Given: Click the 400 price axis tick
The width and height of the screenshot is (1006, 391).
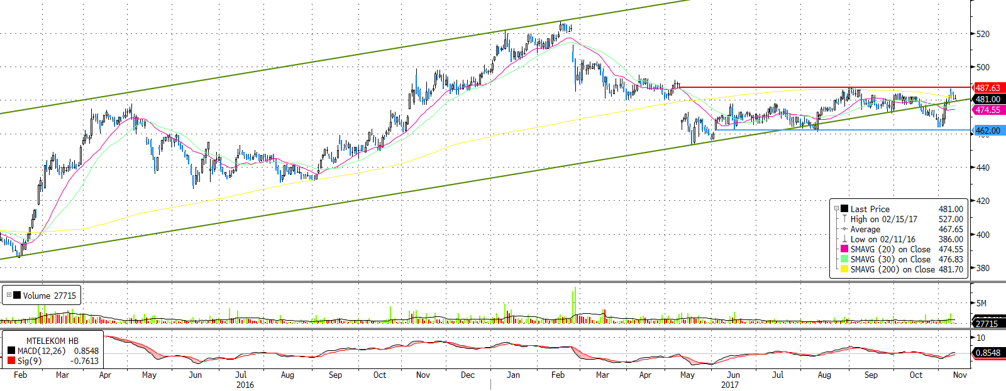Looking at the screenshot, I should point(983,235).
